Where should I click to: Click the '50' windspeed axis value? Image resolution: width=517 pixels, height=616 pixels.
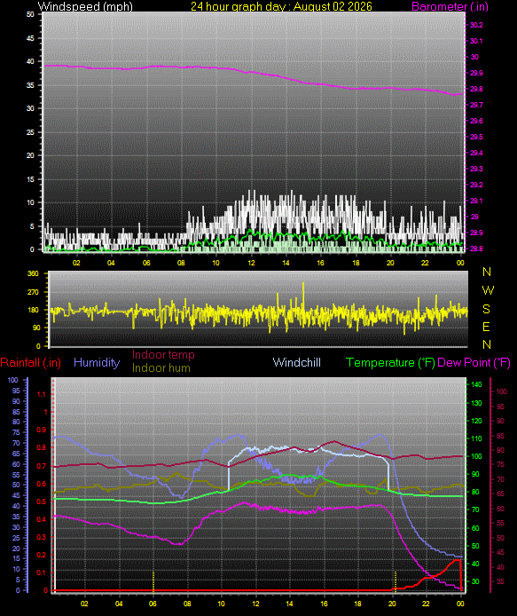click(30, 14)
